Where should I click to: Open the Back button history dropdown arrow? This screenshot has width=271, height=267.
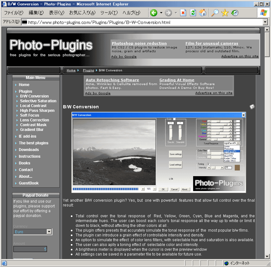(x=161, y=13)
